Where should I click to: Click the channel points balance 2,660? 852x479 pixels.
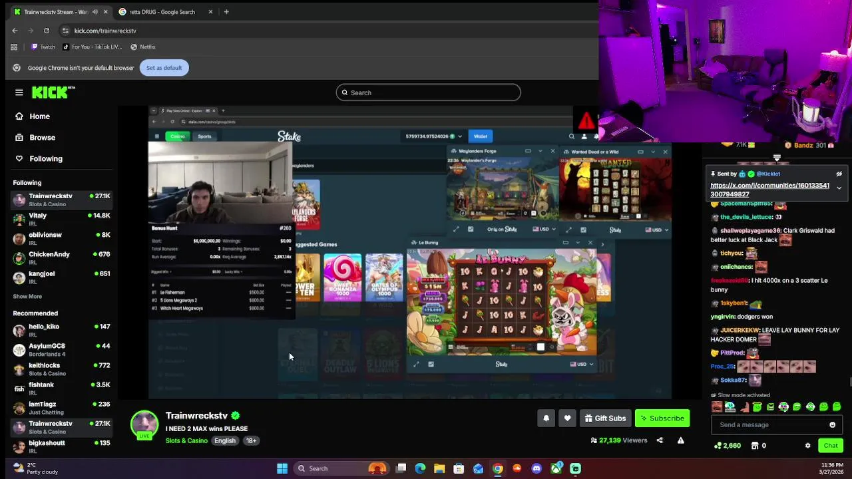point(728,446)
